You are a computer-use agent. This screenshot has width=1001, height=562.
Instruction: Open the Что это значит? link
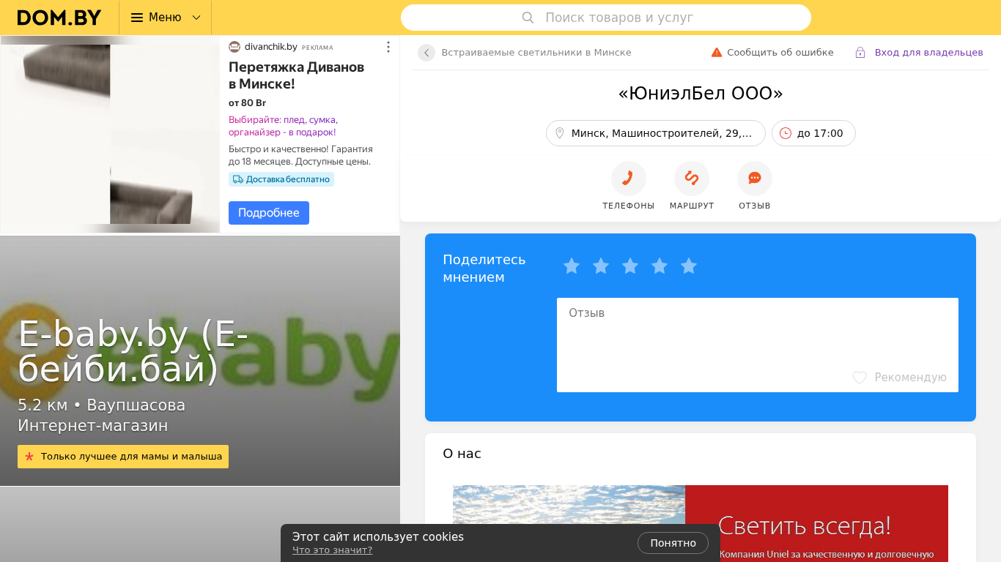tap(332, 550)
